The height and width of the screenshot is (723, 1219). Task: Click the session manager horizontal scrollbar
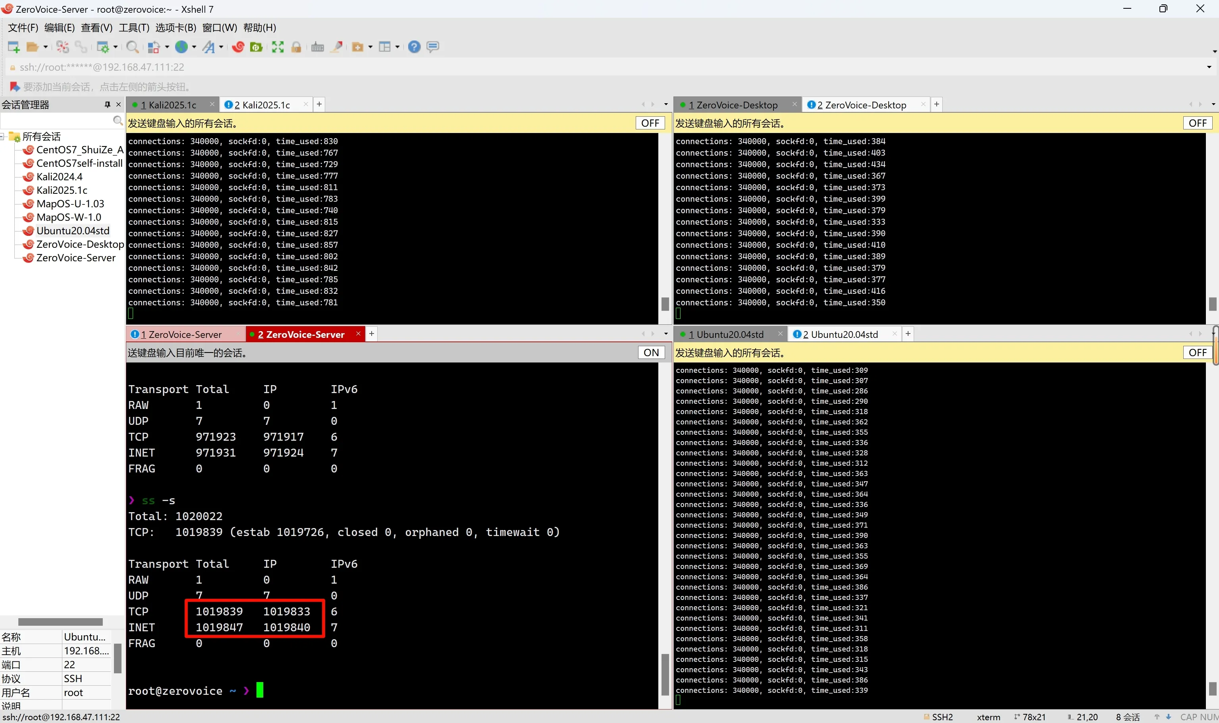(60, 622)
